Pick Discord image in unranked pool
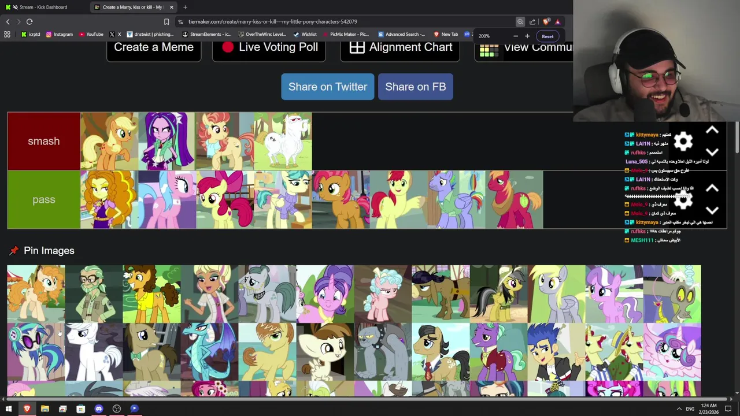This screenshot has width=740, height=416. pyautogui.click(x=672, y=294)
